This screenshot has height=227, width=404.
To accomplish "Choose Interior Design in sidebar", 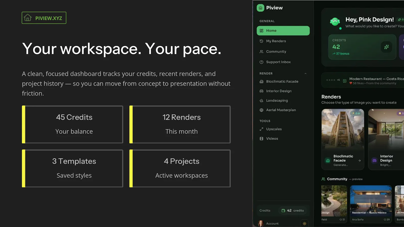I will 283,91.
